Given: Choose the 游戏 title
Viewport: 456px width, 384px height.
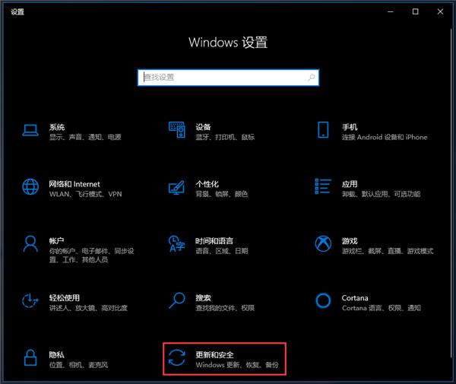Looking at the screenshot, I should coord(350,241).
